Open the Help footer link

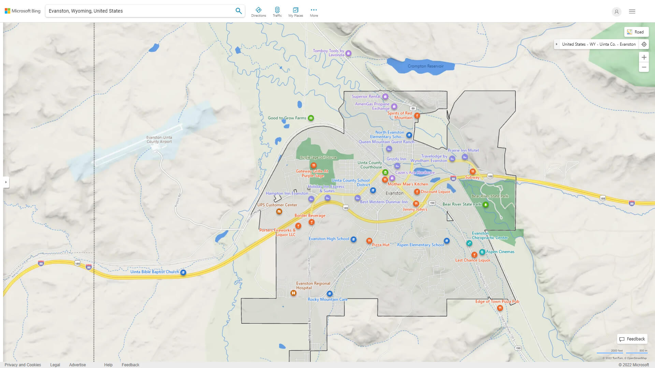(108, 365)
